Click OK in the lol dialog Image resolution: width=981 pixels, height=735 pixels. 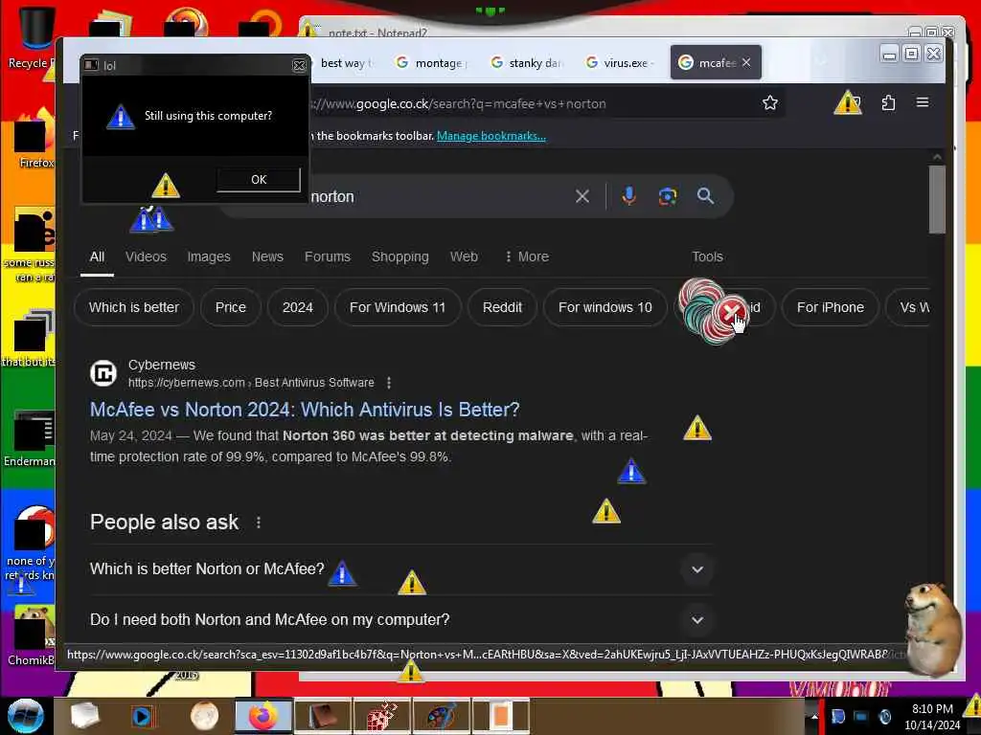(259, 180)
